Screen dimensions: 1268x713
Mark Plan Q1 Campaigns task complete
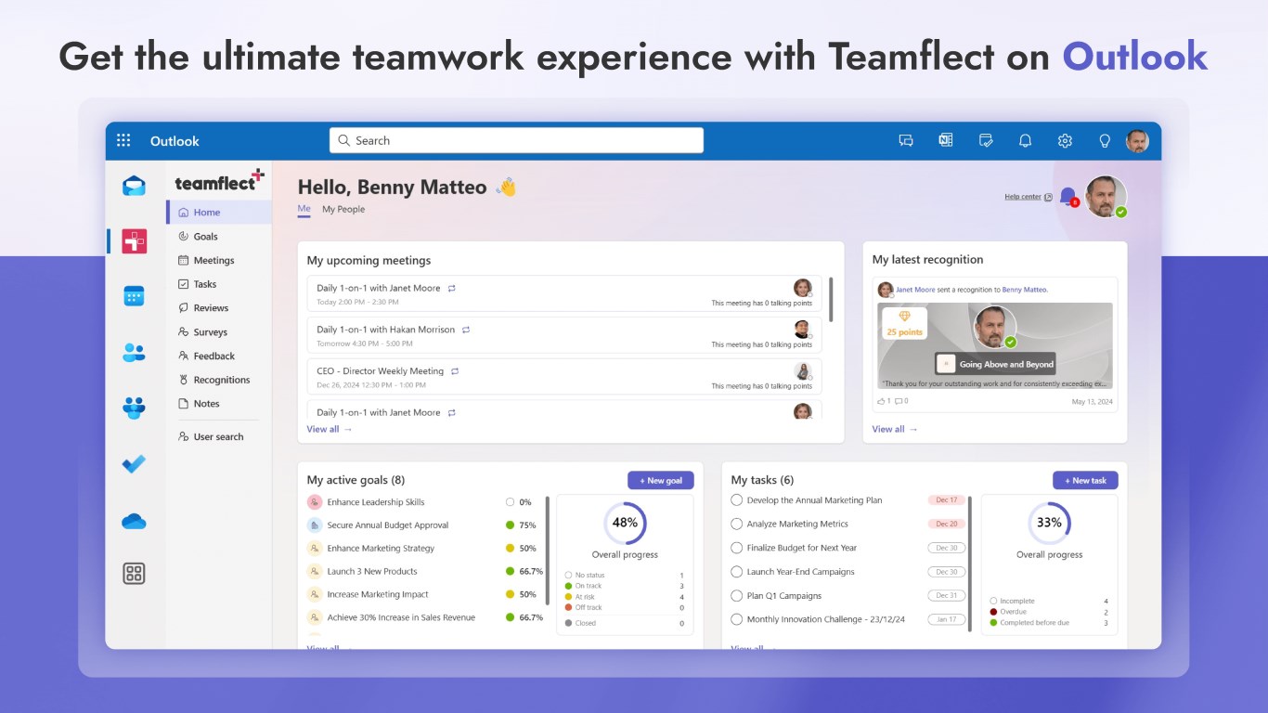pos(737,596)
